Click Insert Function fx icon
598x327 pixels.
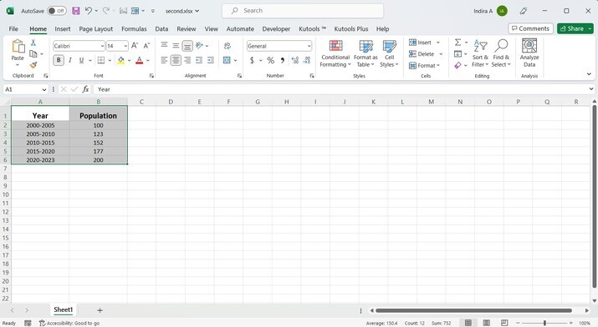coord(86,89)
